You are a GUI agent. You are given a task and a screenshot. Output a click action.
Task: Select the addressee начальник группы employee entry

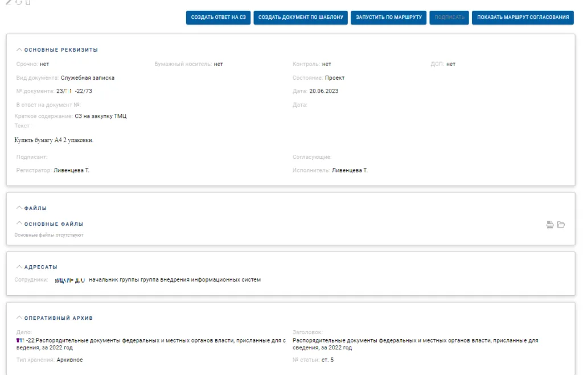(x=174, y=280)
